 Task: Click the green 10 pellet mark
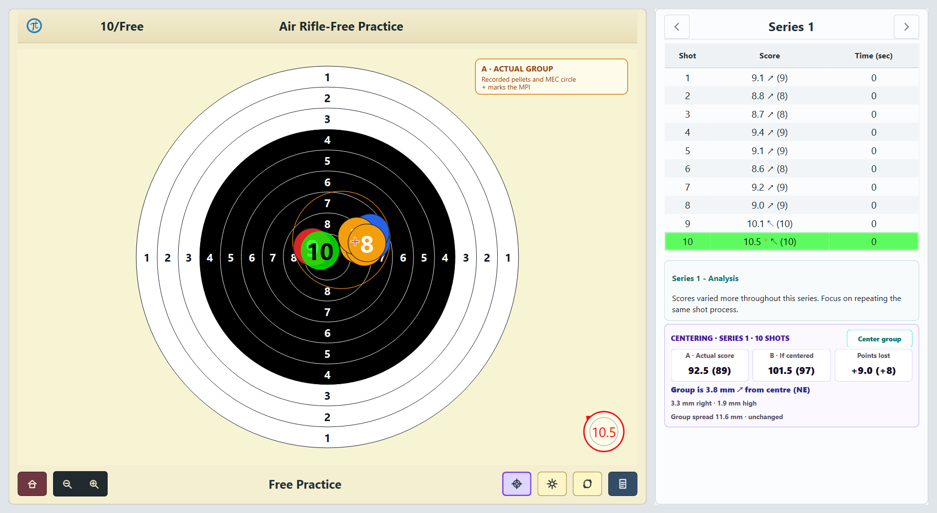click(320, 251)
